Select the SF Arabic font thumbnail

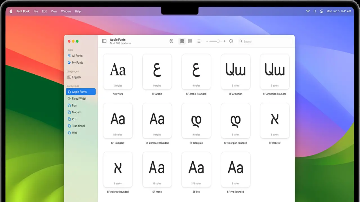point(157,72)
